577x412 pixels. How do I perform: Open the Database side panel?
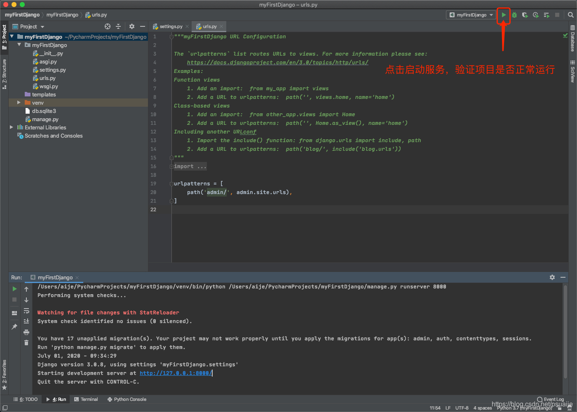click(572, 38)
